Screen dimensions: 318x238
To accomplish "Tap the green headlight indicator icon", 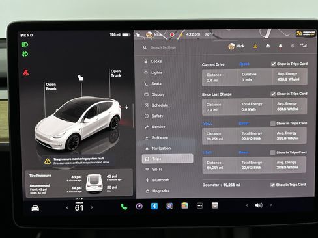I will click(25, 45).
